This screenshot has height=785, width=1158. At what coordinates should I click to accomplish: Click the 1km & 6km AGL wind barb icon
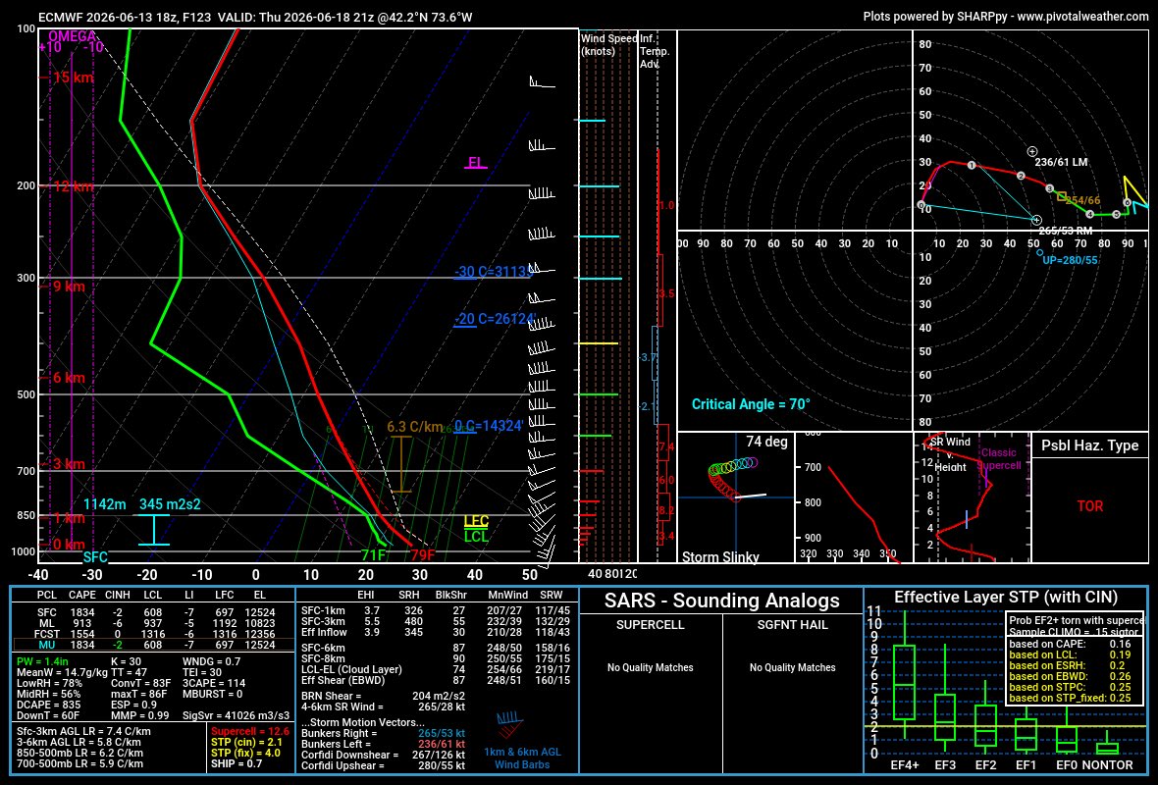(x=509, y=726)
